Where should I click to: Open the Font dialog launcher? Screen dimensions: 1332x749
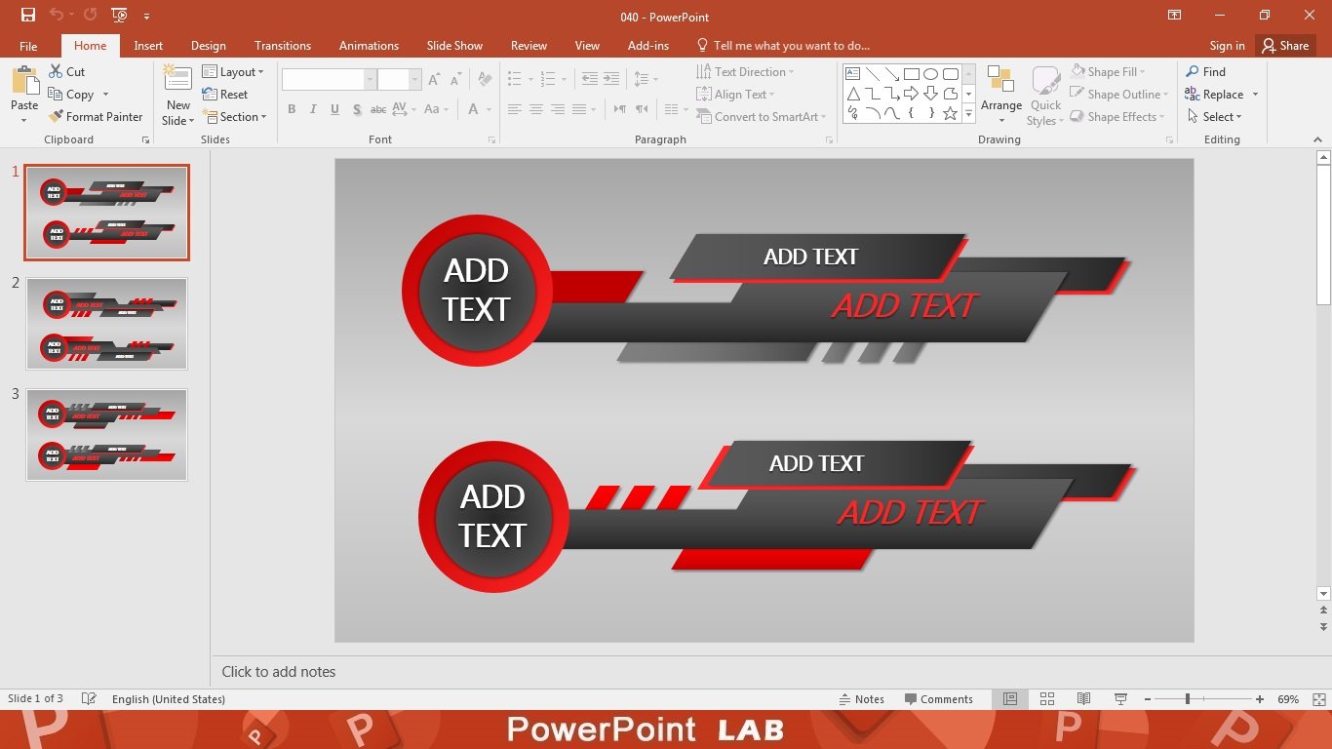[x=491, y=140]
